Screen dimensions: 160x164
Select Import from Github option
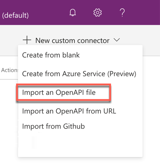pos(53,126)
